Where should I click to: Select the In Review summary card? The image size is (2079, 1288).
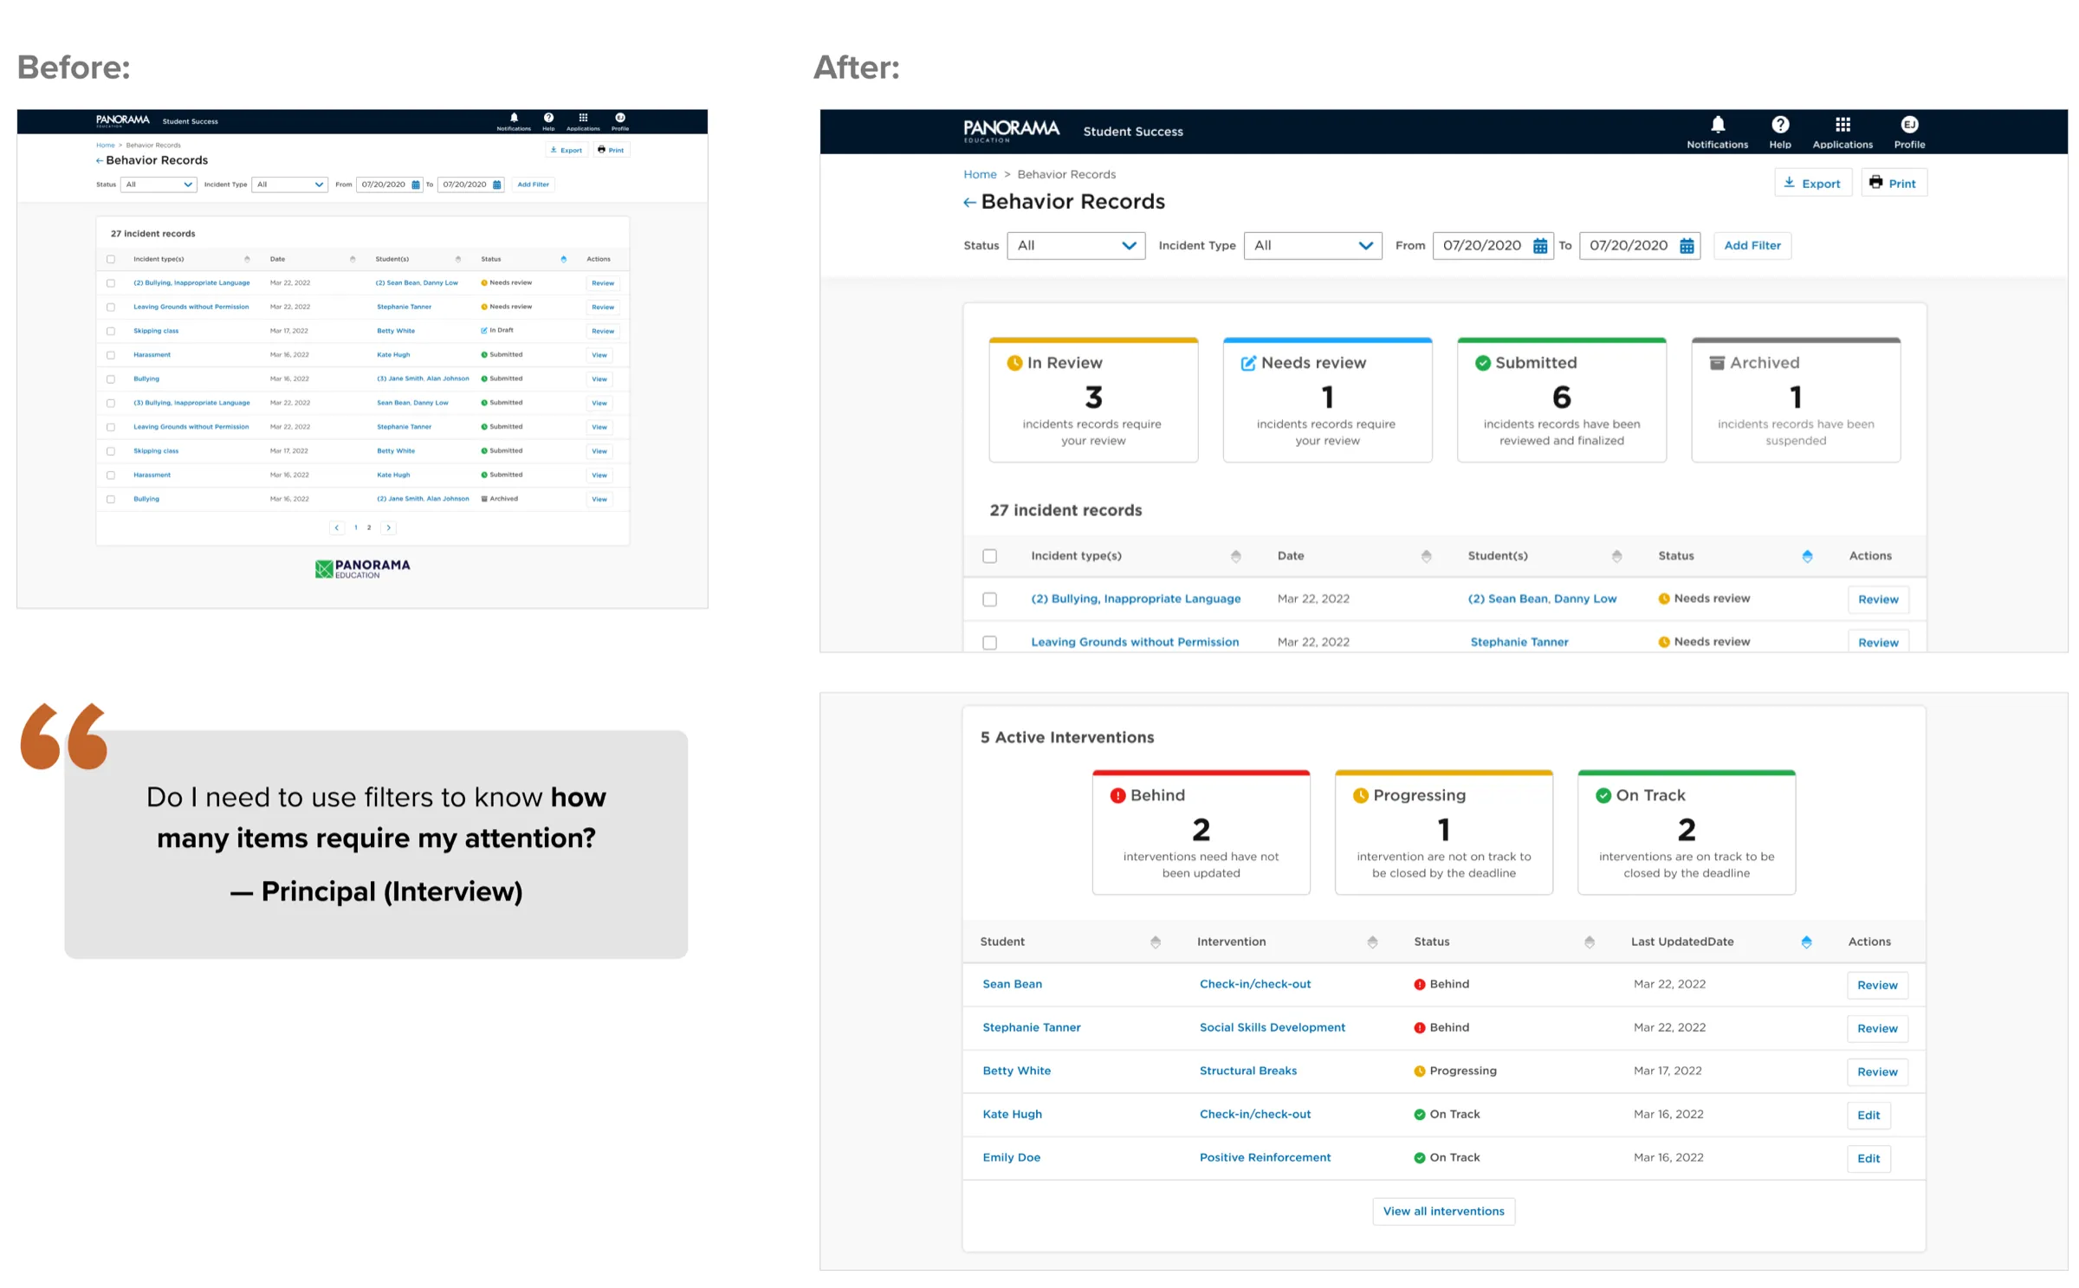click(1093, 400)
